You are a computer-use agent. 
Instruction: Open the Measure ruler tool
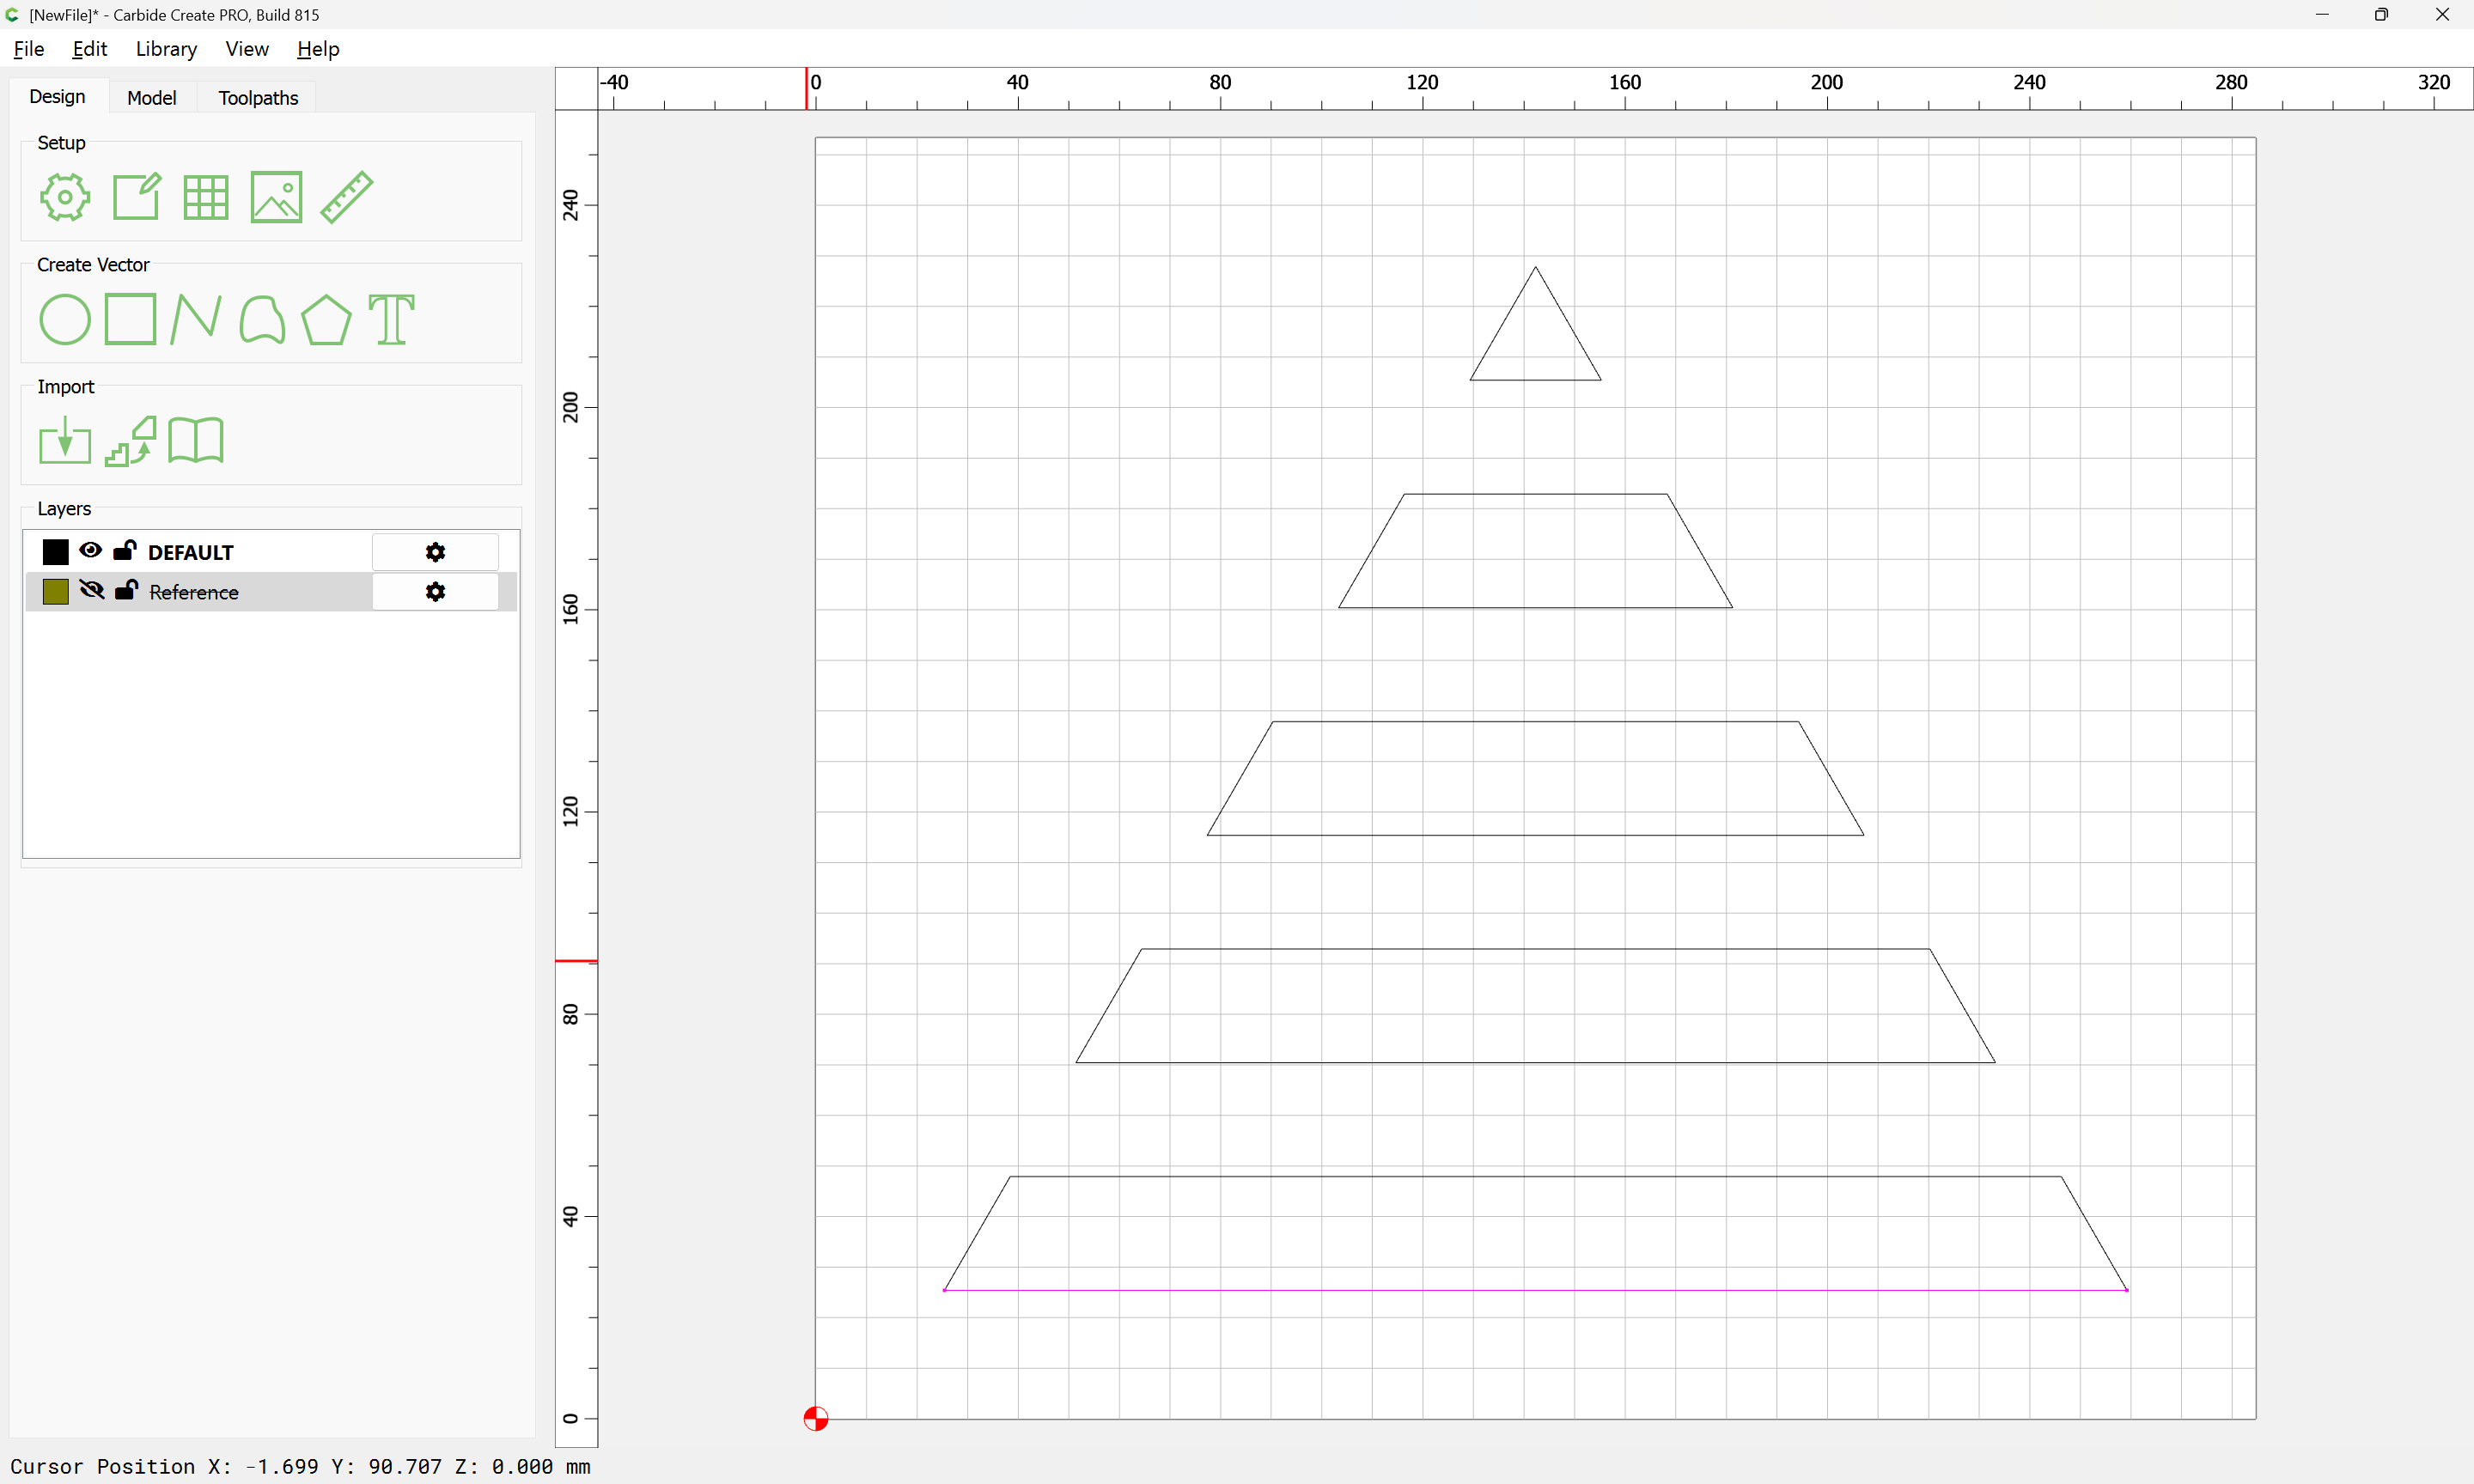click(x=347, y=197)
